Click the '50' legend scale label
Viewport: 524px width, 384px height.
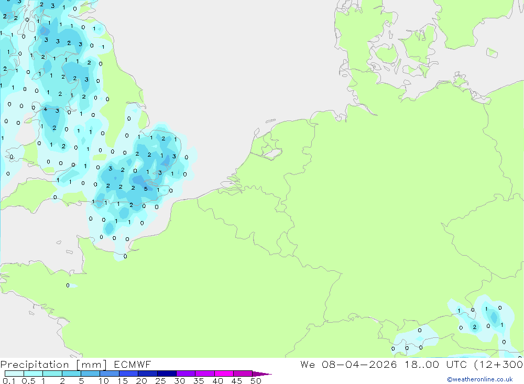[256, 381]
